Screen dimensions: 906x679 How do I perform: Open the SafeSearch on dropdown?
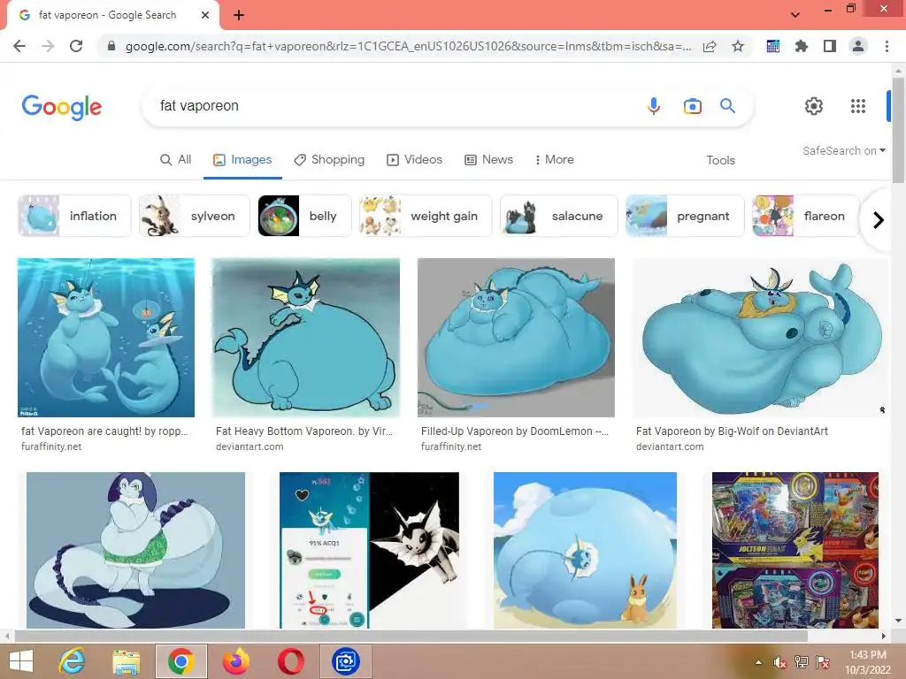(x=843, y=150)
